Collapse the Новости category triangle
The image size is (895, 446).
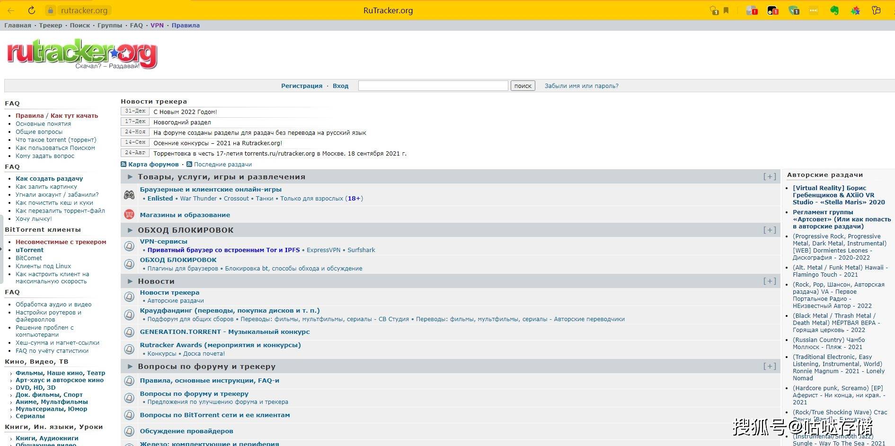click(130, 281)
